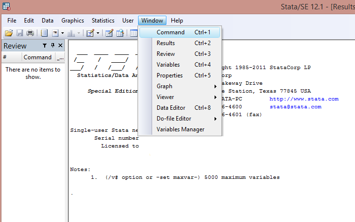Sort by the # column header
The height and width of the screenshot is (222, 355).
click(x=12, y=57)
